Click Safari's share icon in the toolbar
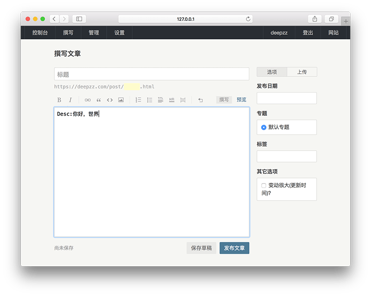 315,19
